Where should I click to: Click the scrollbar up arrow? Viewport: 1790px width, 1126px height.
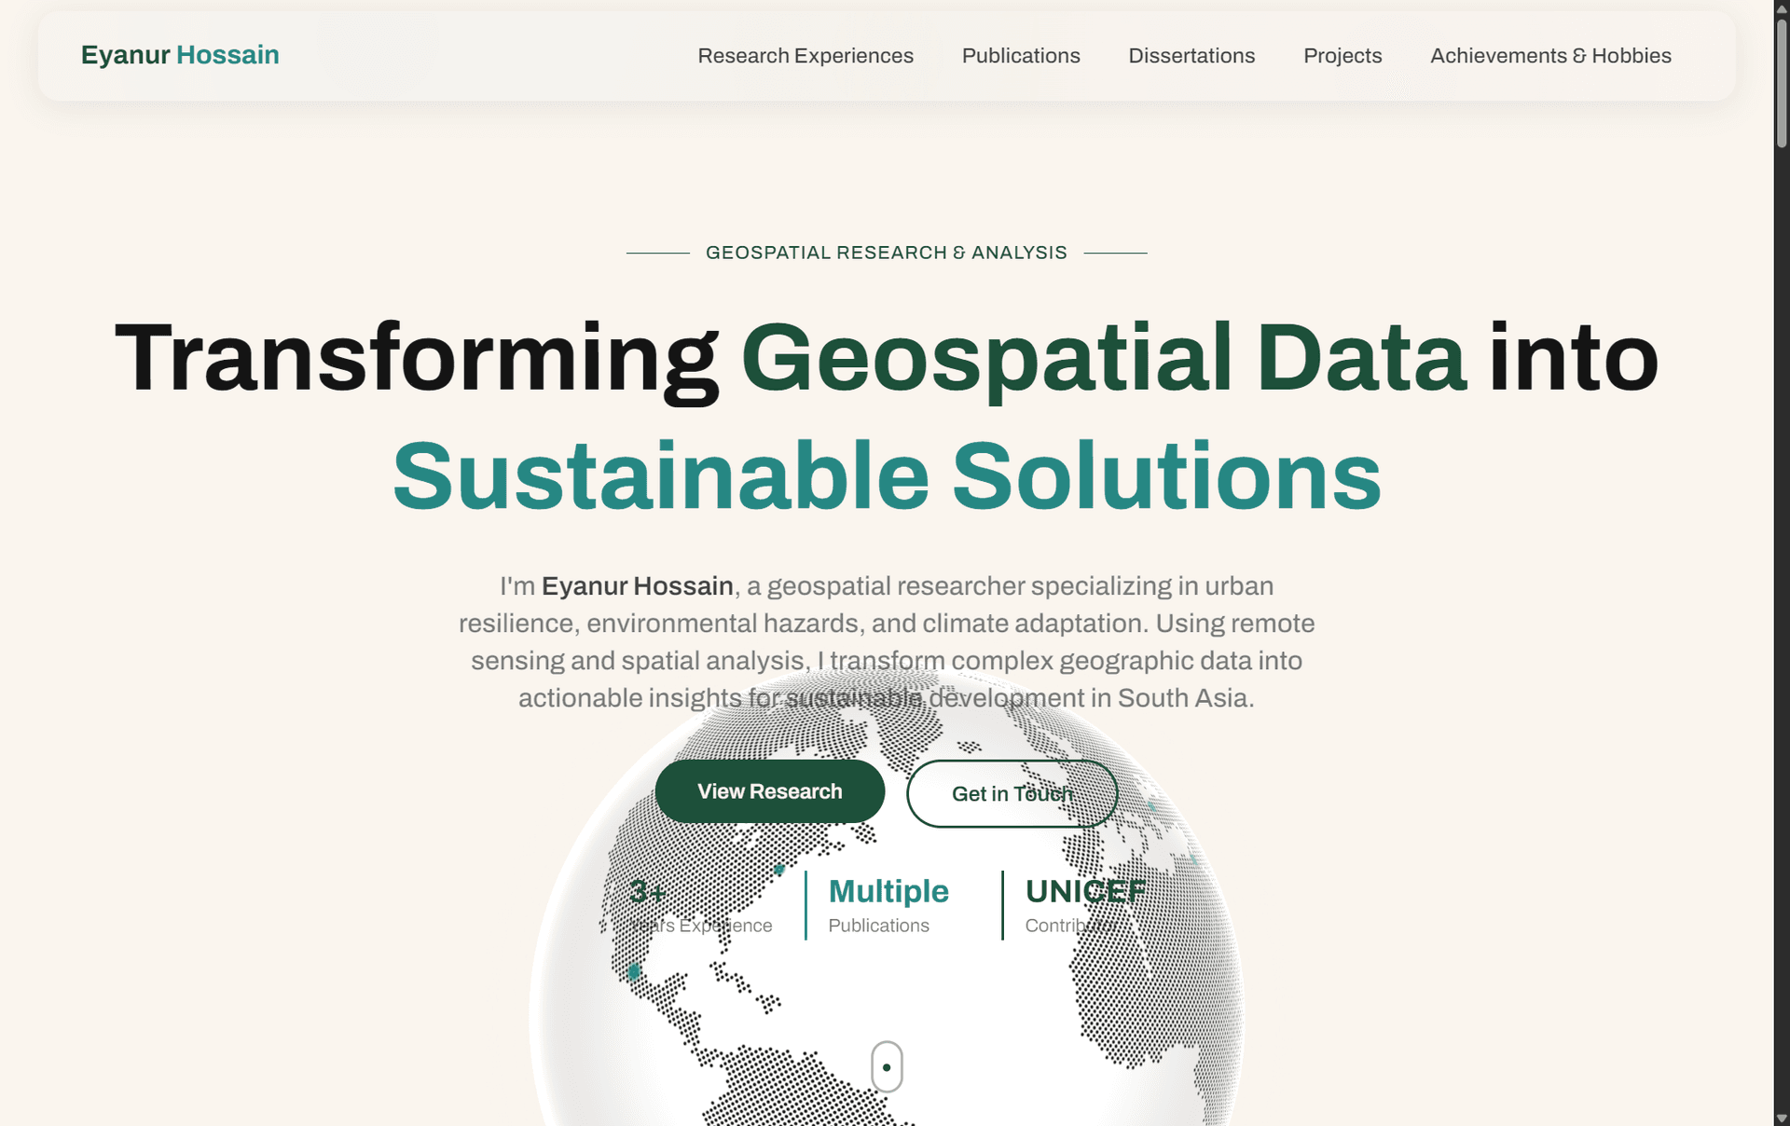click(1782, 8)
